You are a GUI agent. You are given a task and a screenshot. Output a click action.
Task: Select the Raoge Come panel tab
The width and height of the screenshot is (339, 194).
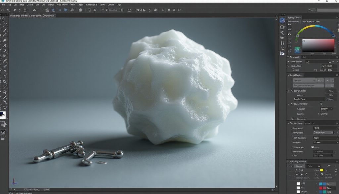point(294,17)
